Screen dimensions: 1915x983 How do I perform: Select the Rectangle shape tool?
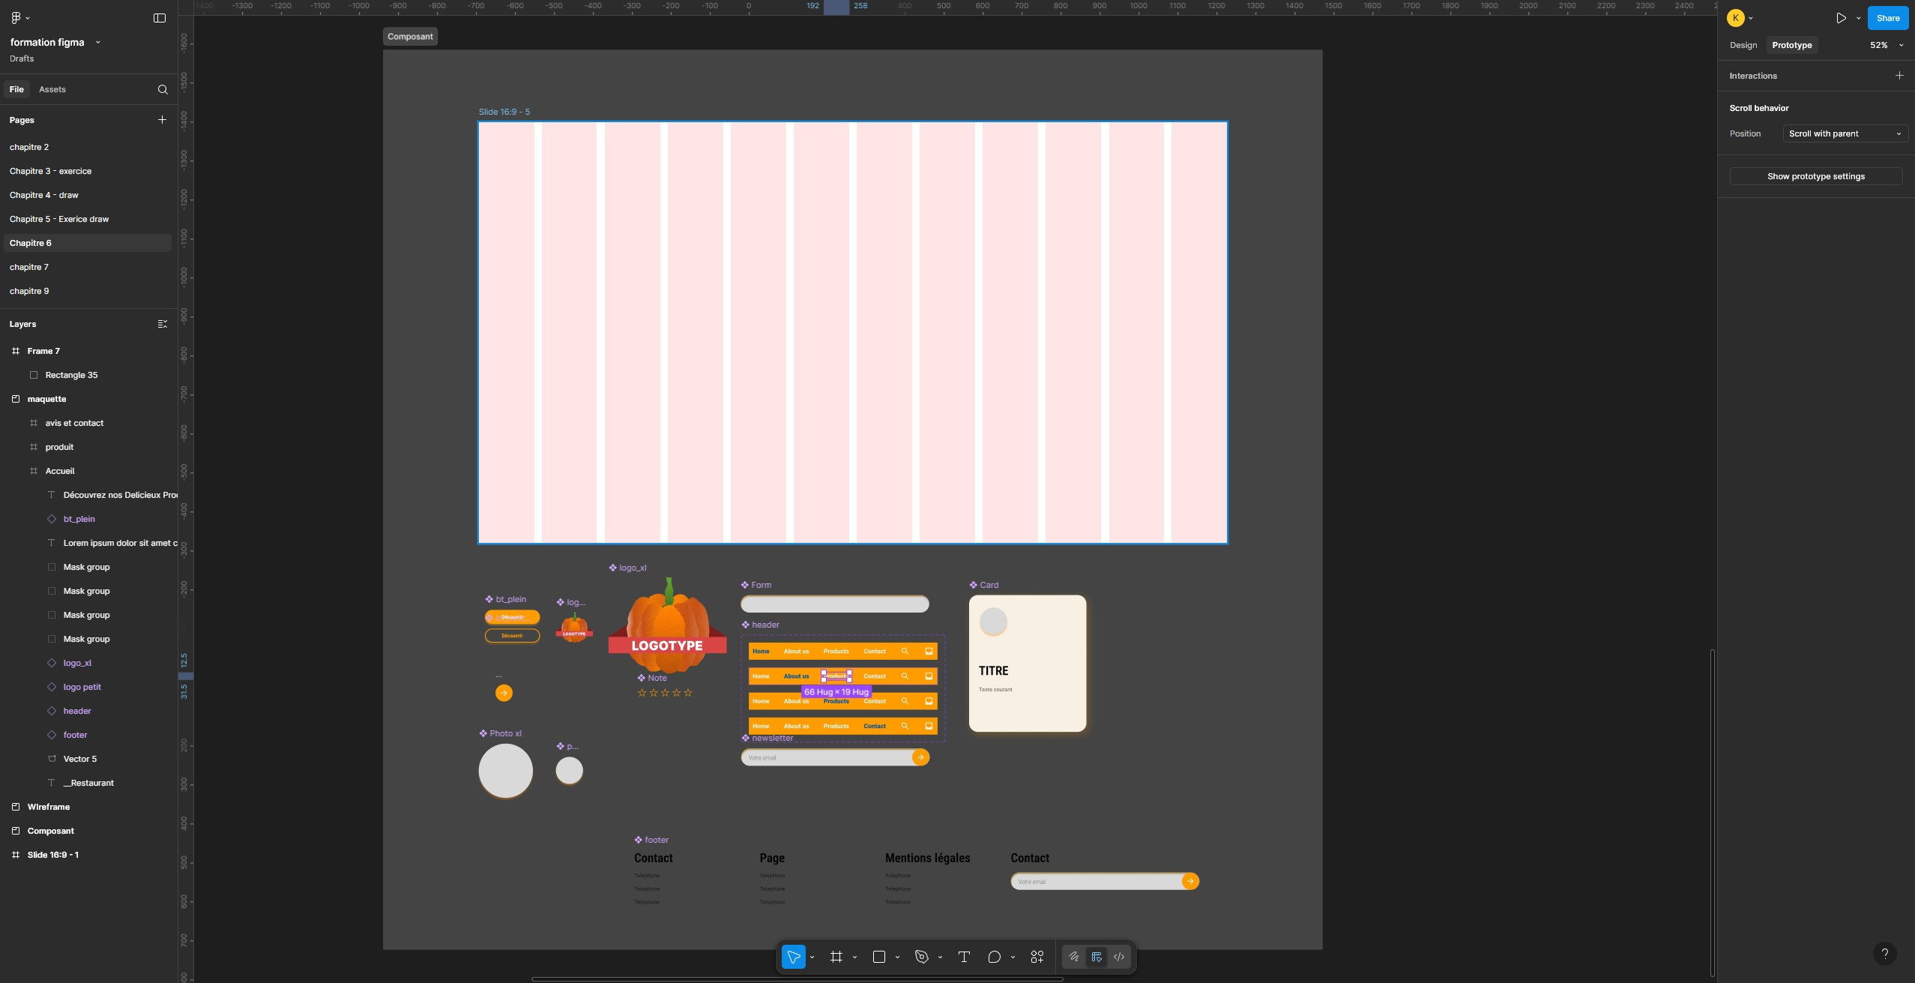pos(879,957)
